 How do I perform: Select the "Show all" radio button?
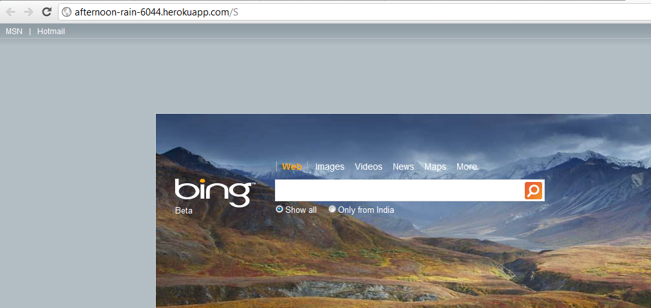(x=279, y=209)
